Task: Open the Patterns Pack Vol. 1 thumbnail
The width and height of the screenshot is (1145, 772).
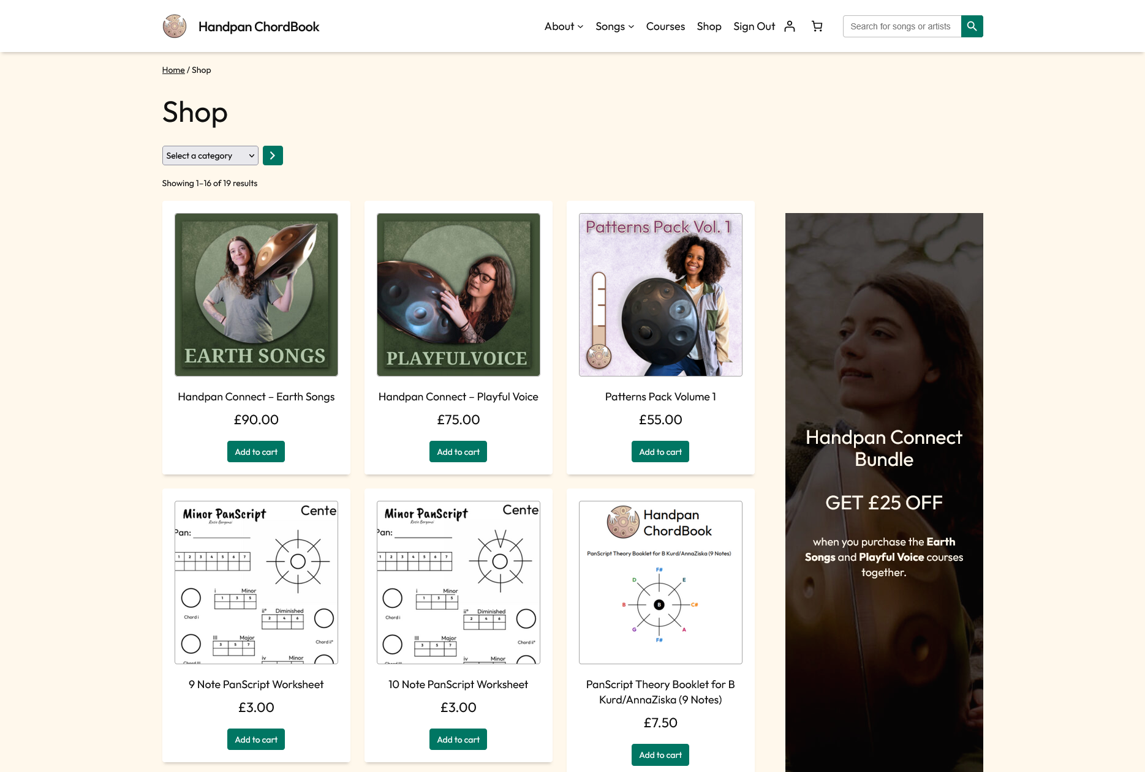Action: [660, 294]
